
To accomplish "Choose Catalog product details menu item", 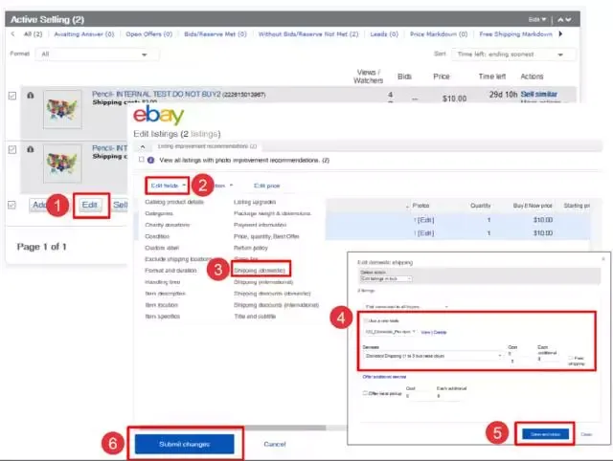I will pyautogui.click(x=174, y=202).
